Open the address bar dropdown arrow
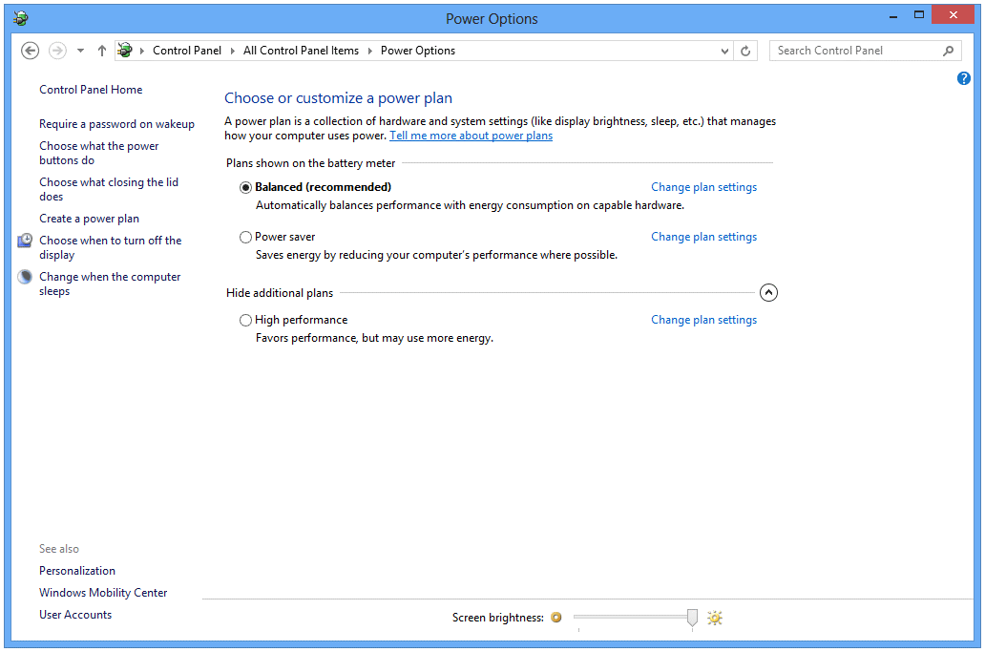985x652 pixels. point(723,50)
